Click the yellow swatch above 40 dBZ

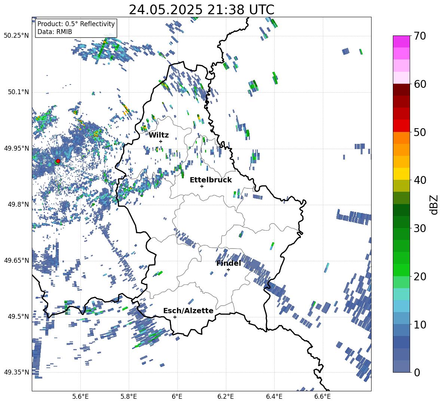coord(401,174)
